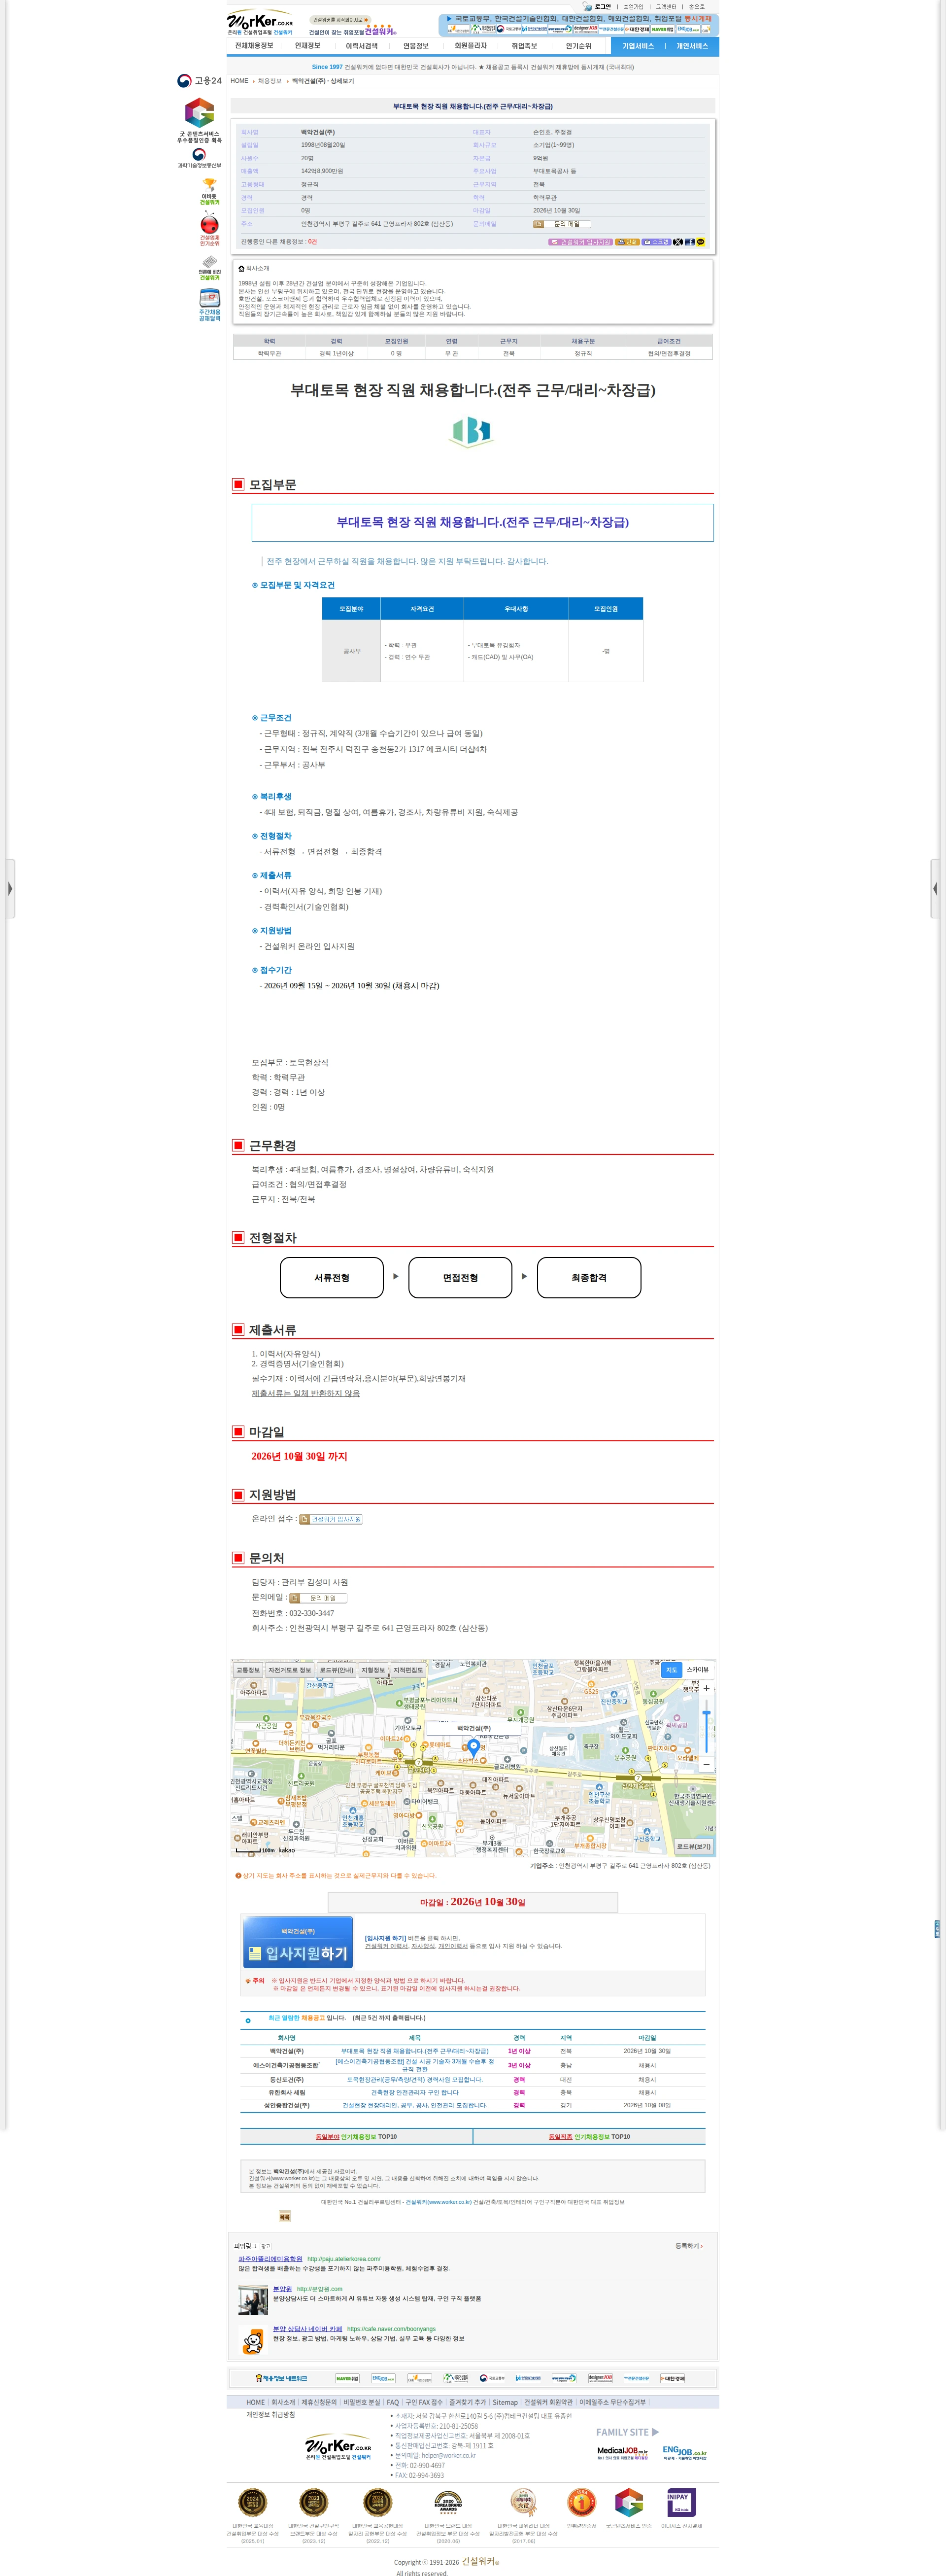
Task: Toggle the 지적편집도 map overlay
Action: [x=408, y=1670]
